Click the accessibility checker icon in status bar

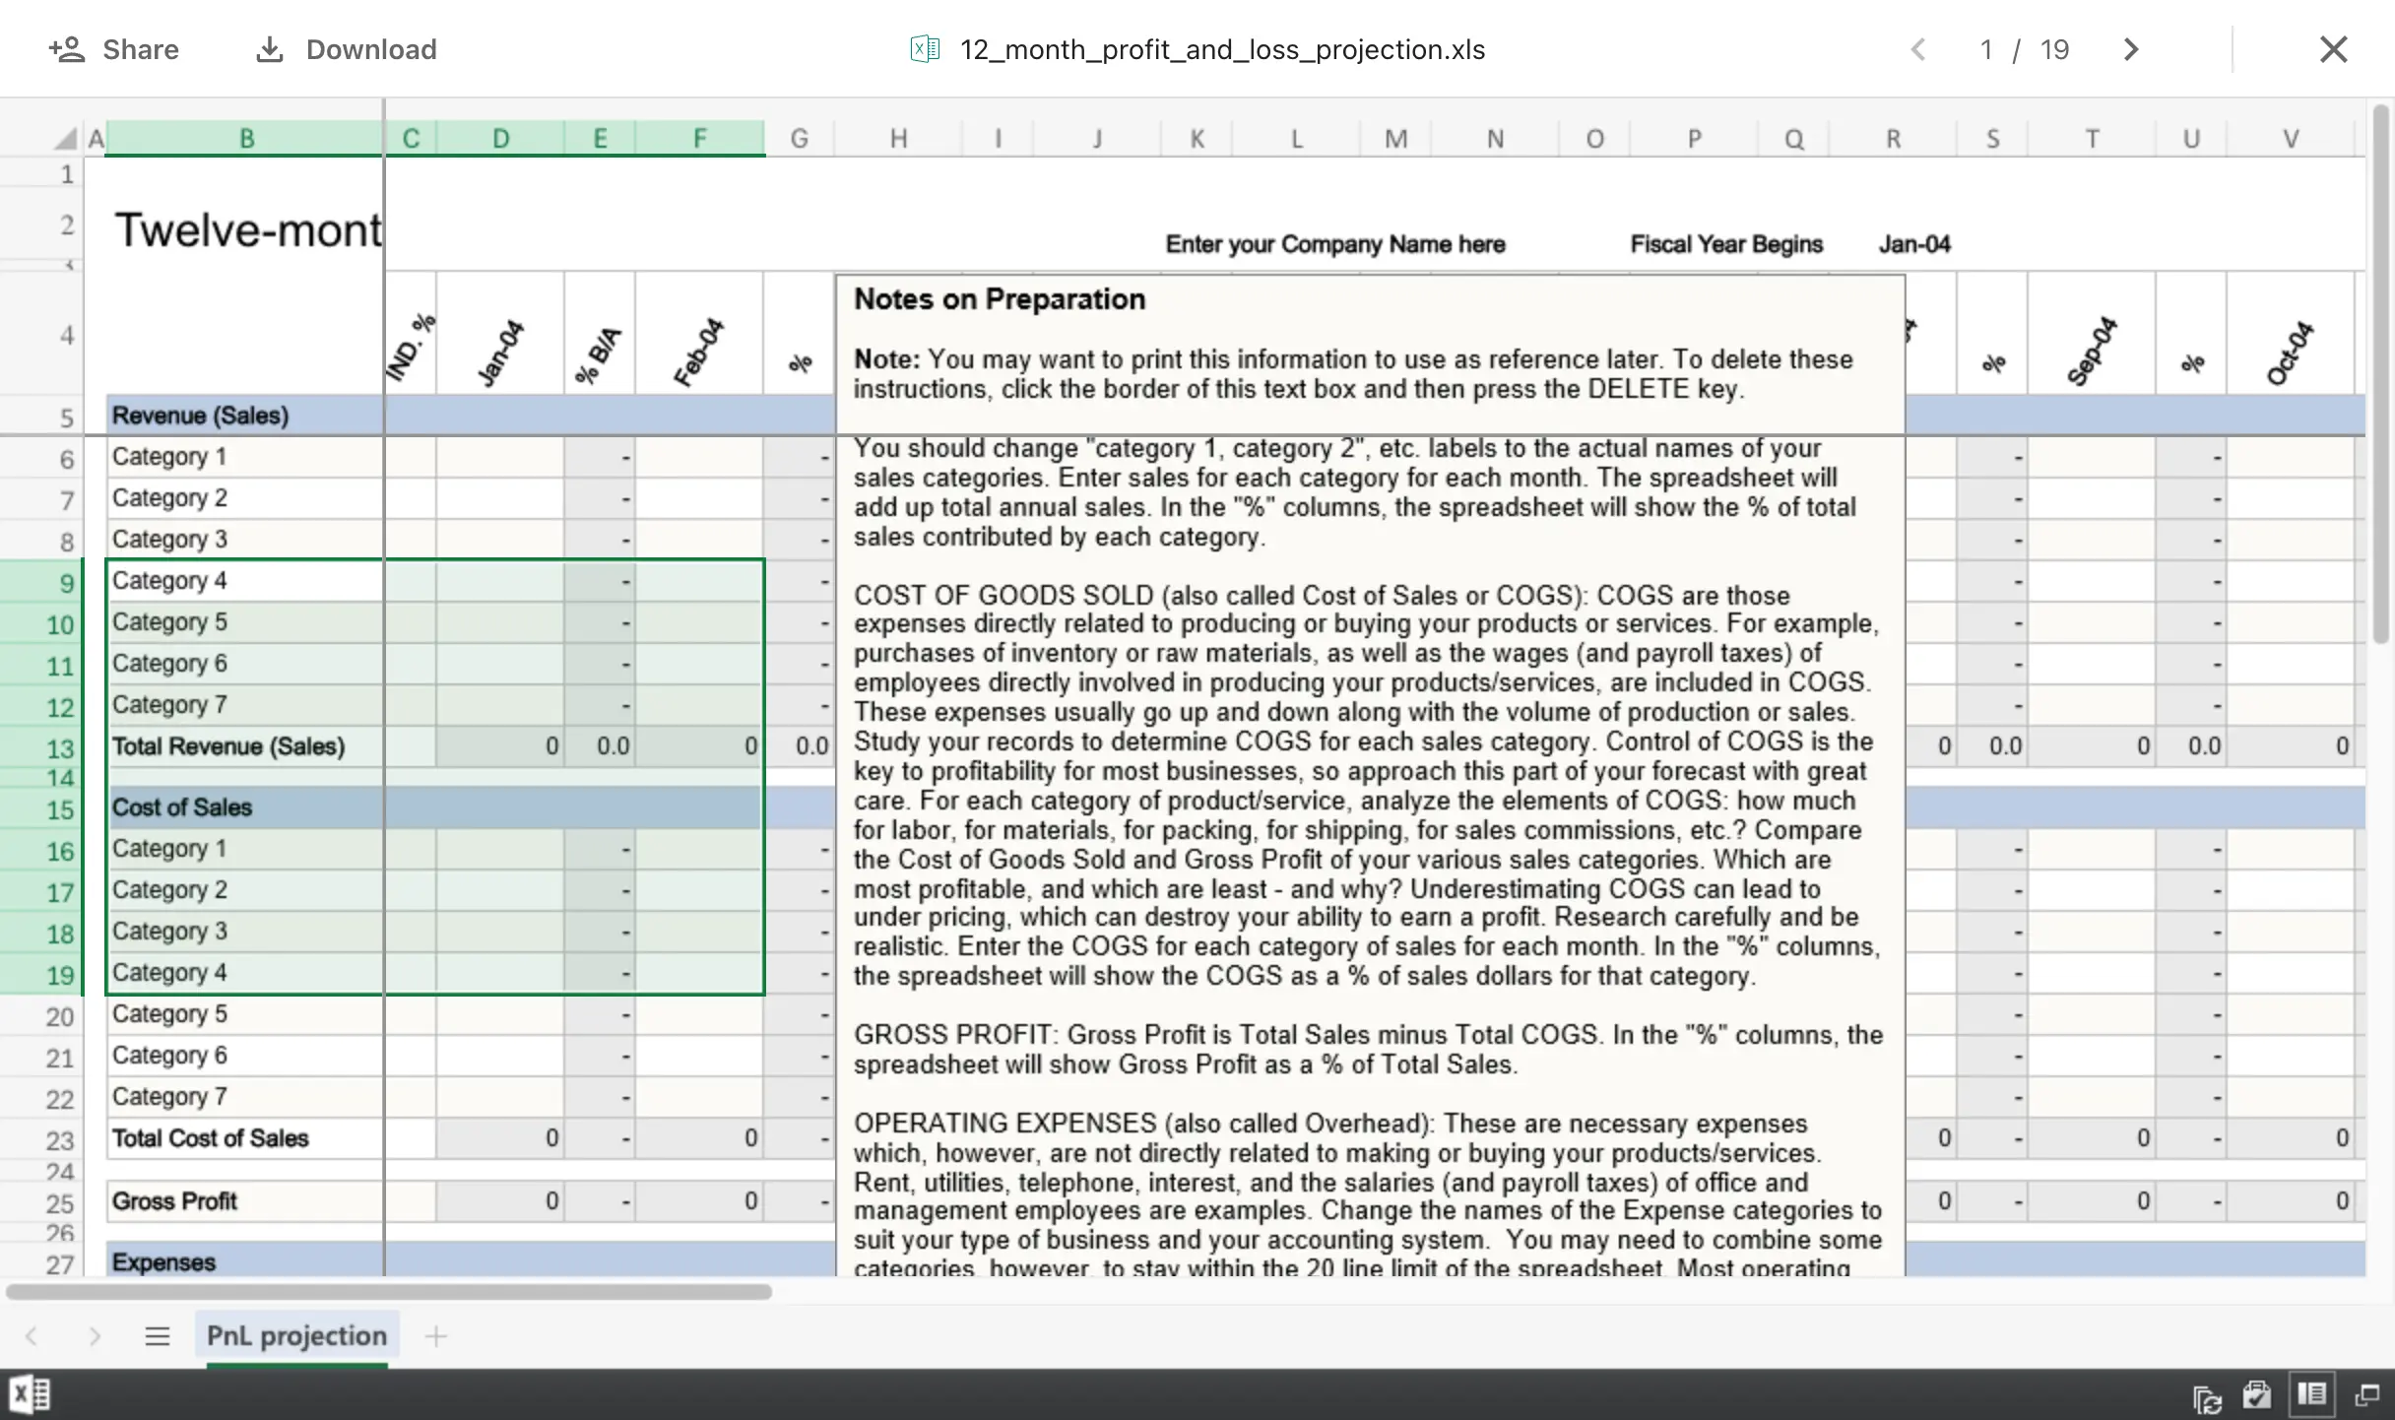[2258, 1394]
